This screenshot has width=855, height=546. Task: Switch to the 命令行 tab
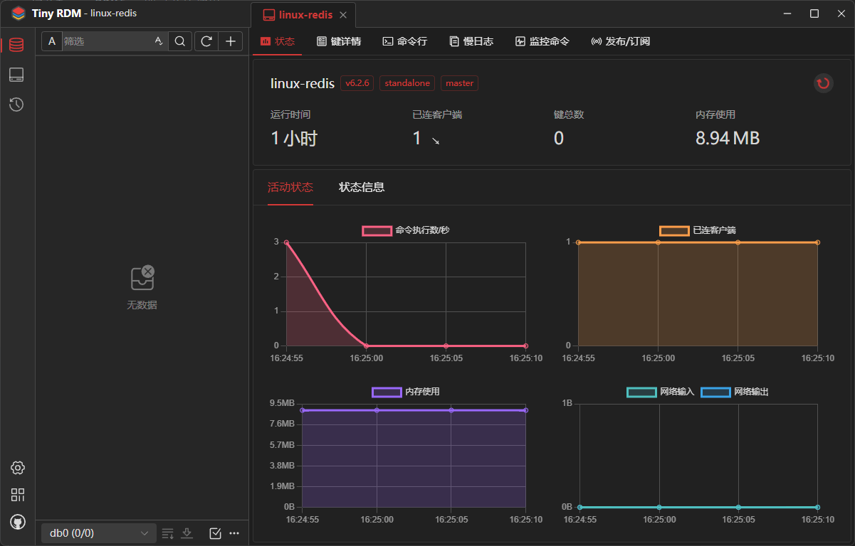(x=405, y=41)
